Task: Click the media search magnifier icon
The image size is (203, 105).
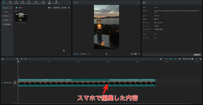Action: 69,8
